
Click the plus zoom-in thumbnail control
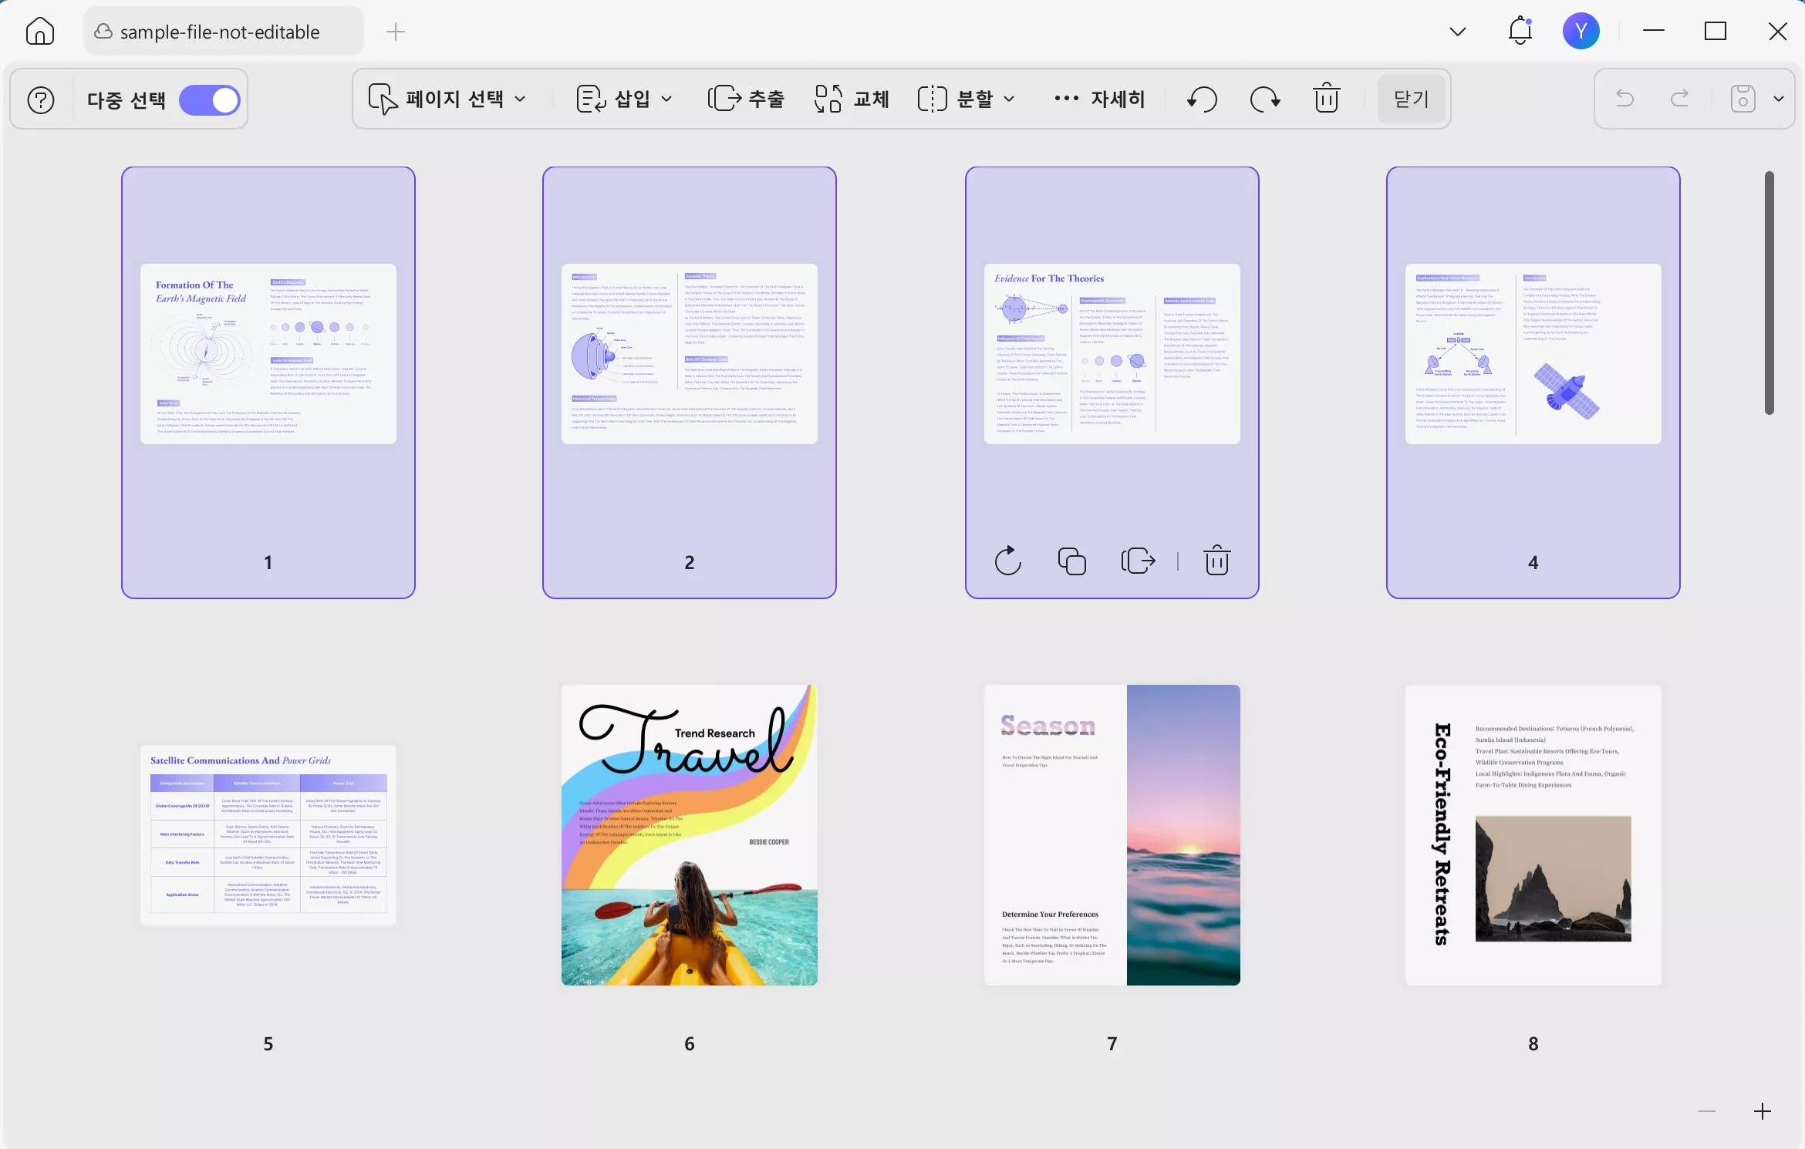1762,1111
